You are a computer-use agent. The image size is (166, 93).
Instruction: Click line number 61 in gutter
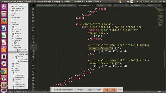[x=33, y=60]
